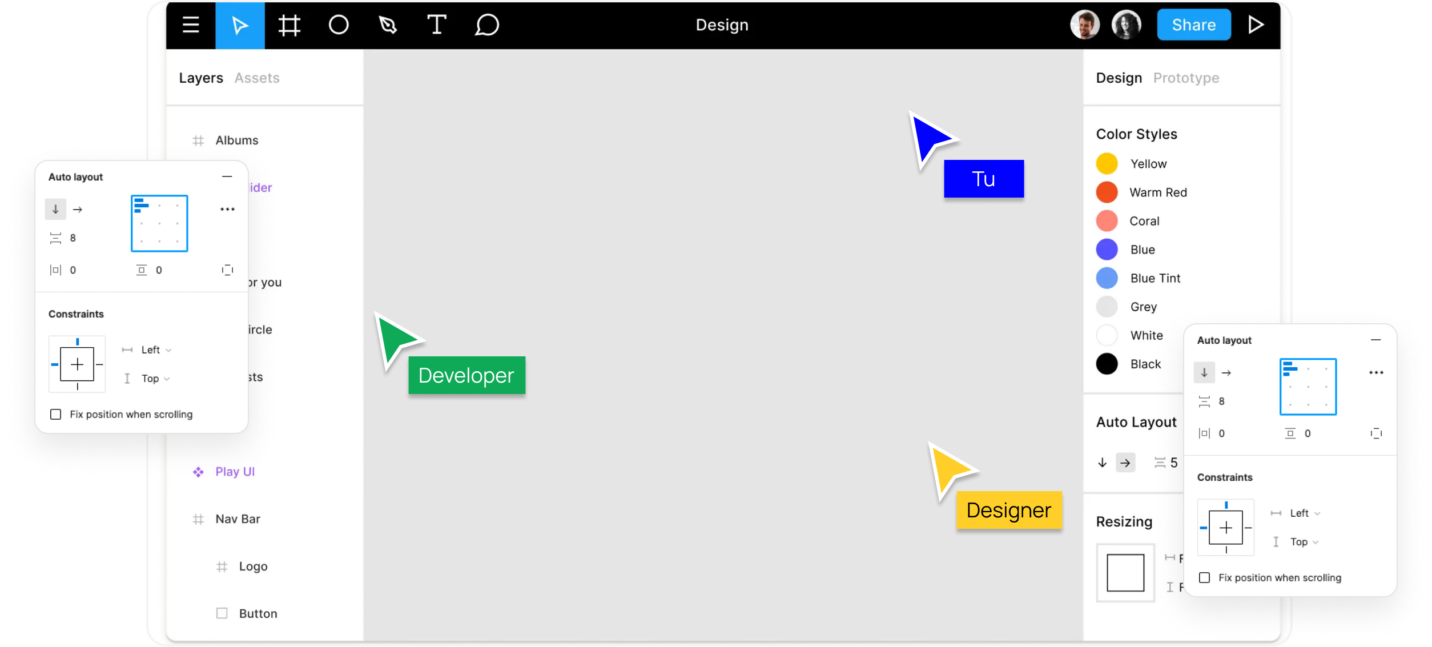Pick the White color swatch
The image size is (1432, 647).
point(1107,335)
